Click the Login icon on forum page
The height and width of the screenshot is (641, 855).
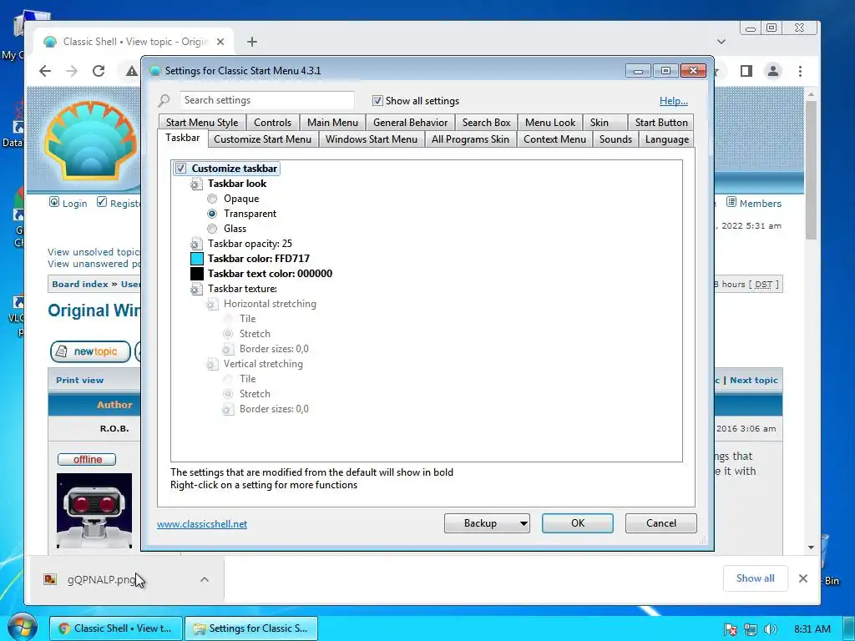coord(54,202)
